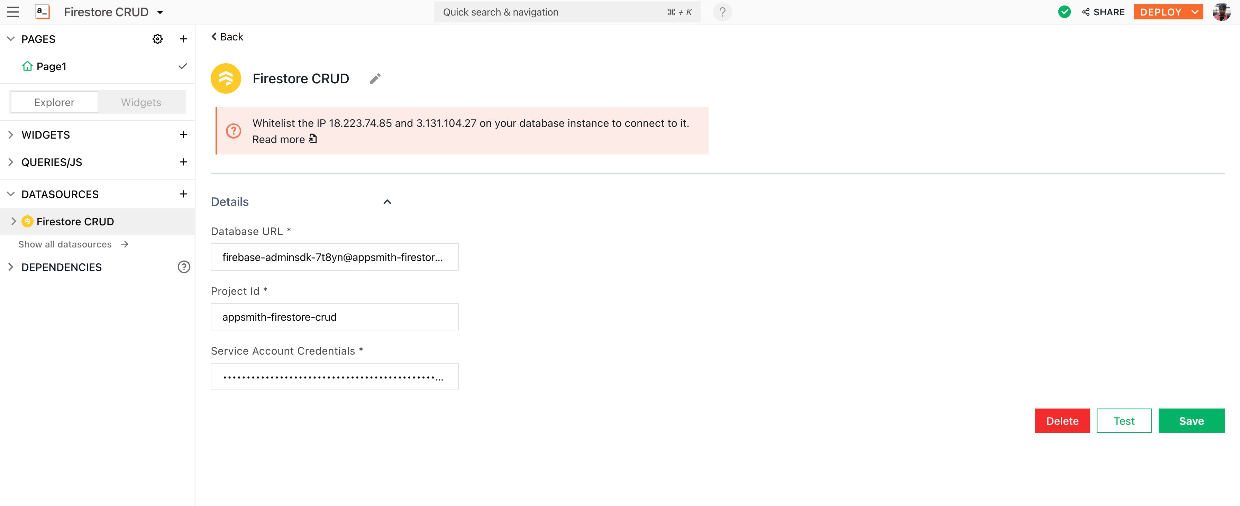
Task: Switch to the Widgets tab
Action: 141,102
